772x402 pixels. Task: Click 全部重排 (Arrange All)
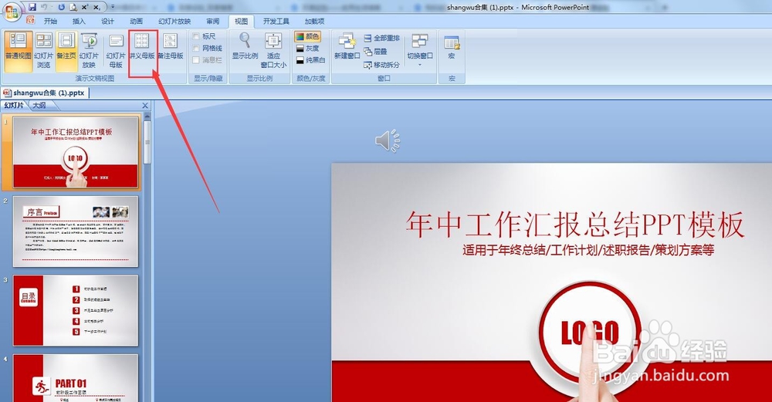point(381,38)
